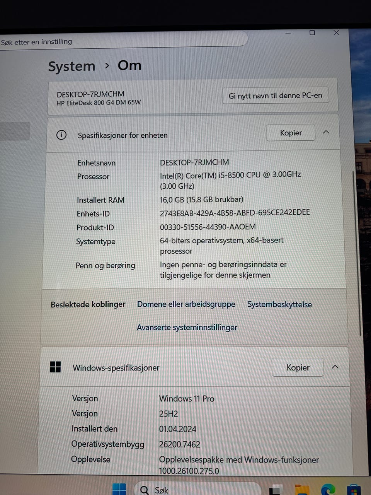Screen dimensions: 371x495
Task: Click the OS build value 26200.7462
Action: pyautogui.click(x=180, y=444)
